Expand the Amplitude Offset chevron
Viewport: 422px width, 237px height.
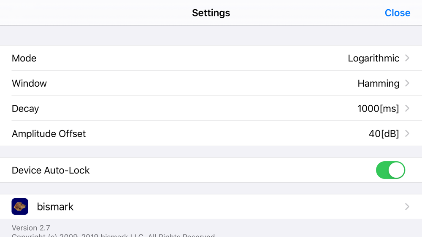(407, 133)
